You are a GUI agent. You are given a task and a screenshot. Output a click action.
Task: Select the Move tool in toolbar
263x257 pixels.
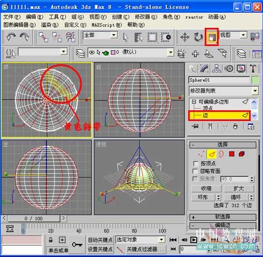185,37
